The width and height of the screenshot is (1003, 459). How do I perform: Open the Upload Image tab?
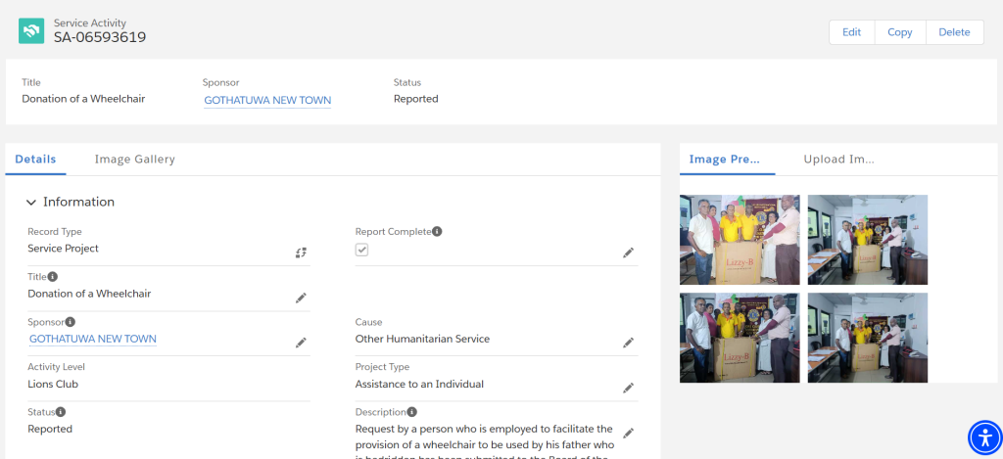(839, 160)
